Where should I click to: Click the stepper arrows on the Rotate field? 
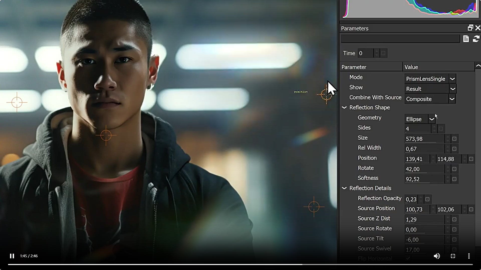tap(448, 169)
